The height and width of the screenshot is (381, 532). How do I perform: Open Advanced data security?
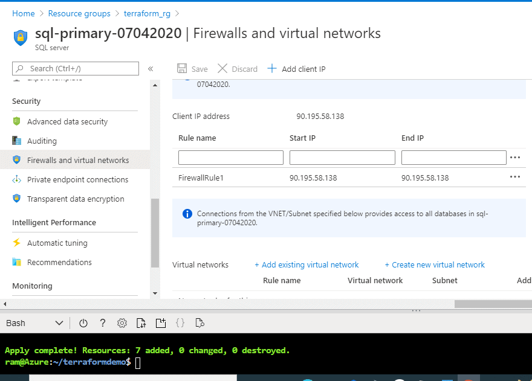(67, 121)
